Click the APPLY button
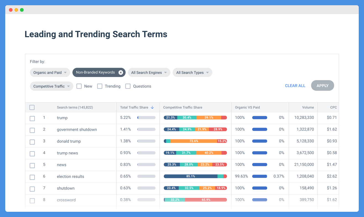The image size is (364, 217). (x=323, y=86)
